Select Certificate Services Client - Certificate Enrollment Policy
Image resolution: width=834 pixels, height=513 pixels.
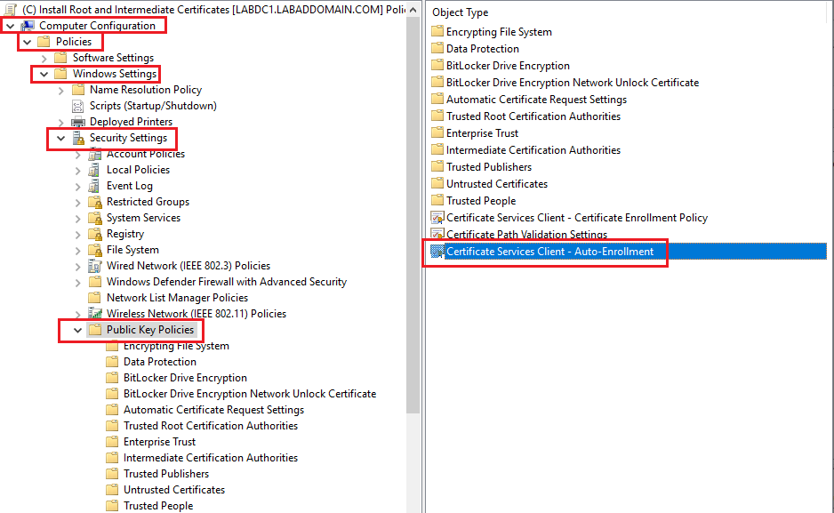[576, 218]
